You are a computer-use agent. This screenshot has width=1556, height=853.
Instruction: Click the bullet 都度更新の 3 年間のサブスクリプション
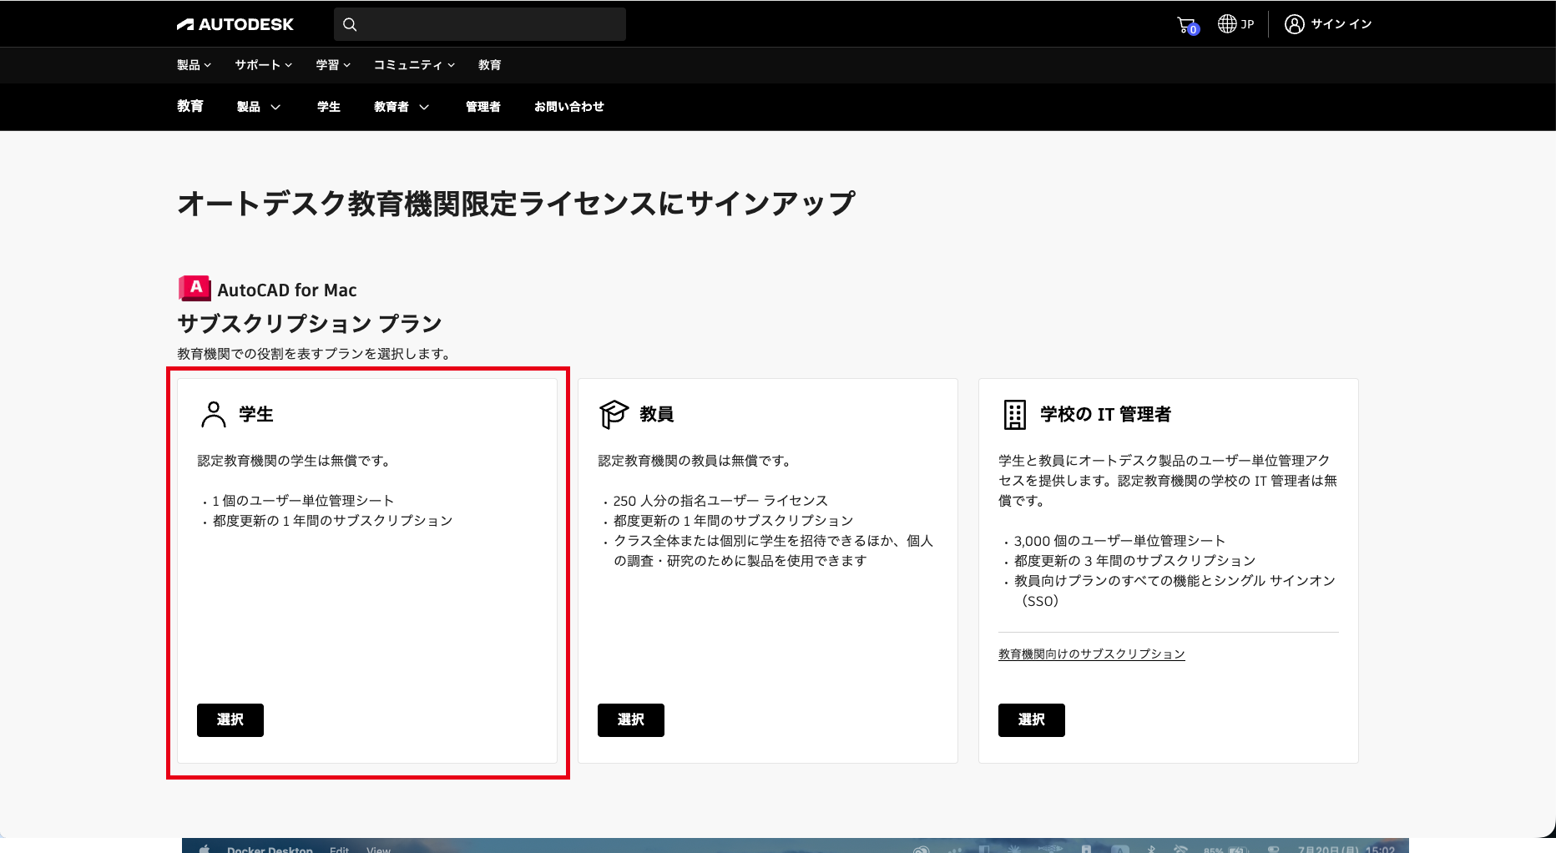tap(1134, 561)
